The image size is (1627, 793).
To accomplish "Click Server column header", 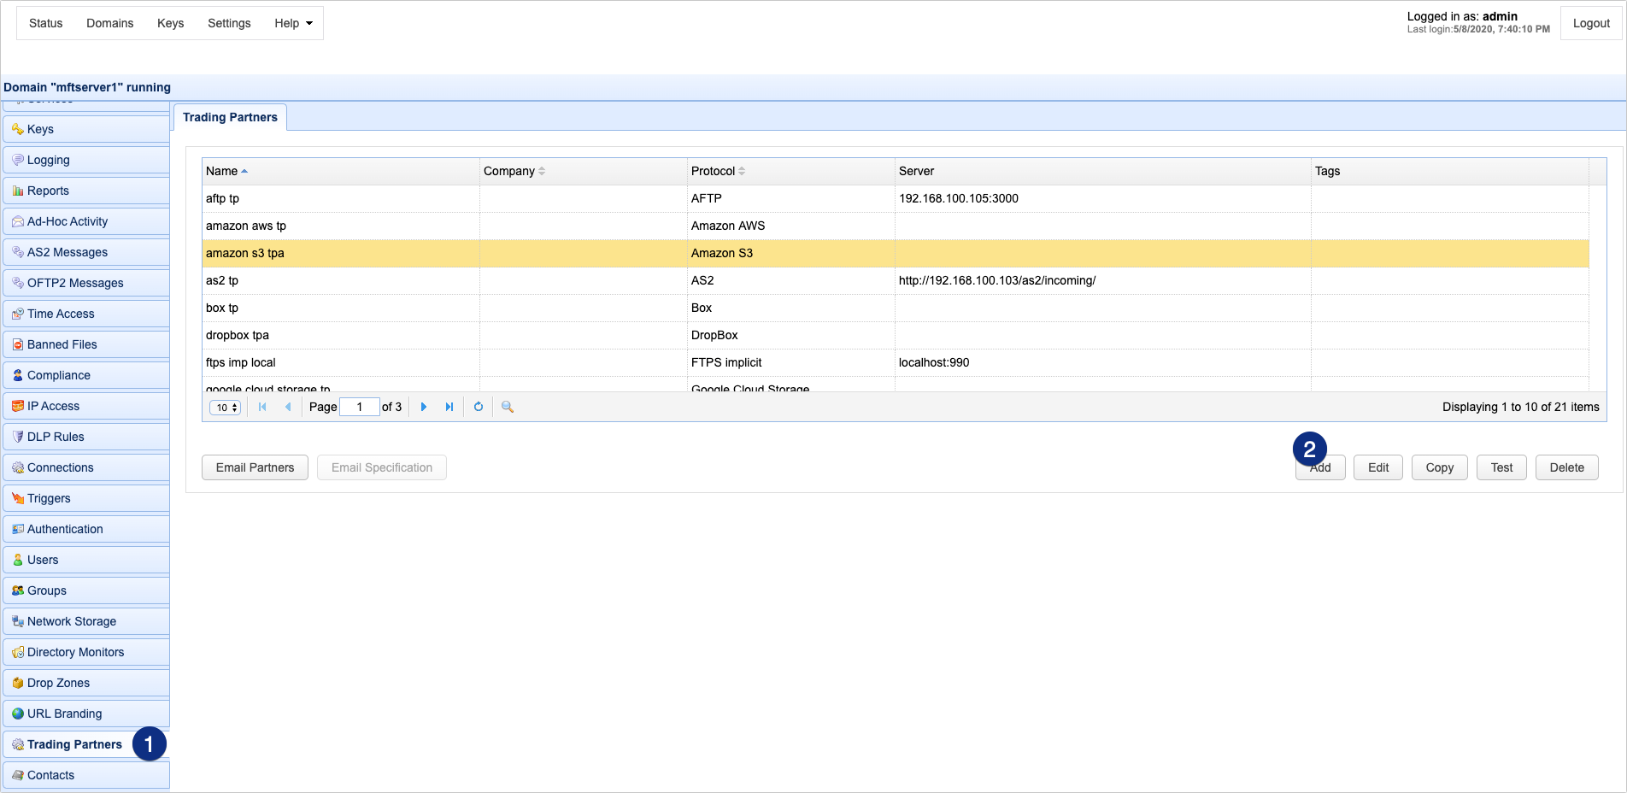I will click(x=1103, y=171).
